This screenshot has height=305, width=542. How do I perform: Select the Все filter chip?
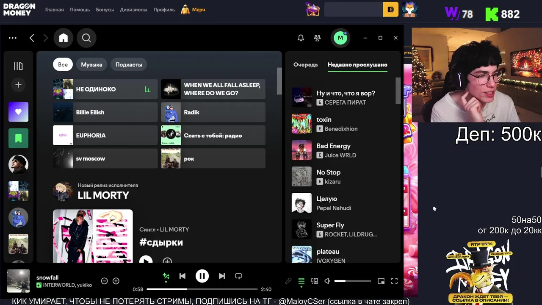(63, 64)
